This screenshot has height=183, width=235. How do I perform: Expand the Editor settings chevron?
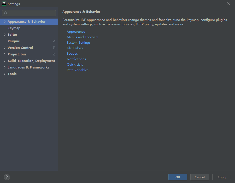tap(5, 35)
